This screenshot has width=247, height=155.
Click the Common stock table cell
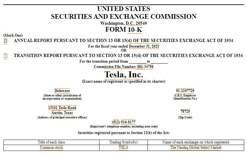51,147
